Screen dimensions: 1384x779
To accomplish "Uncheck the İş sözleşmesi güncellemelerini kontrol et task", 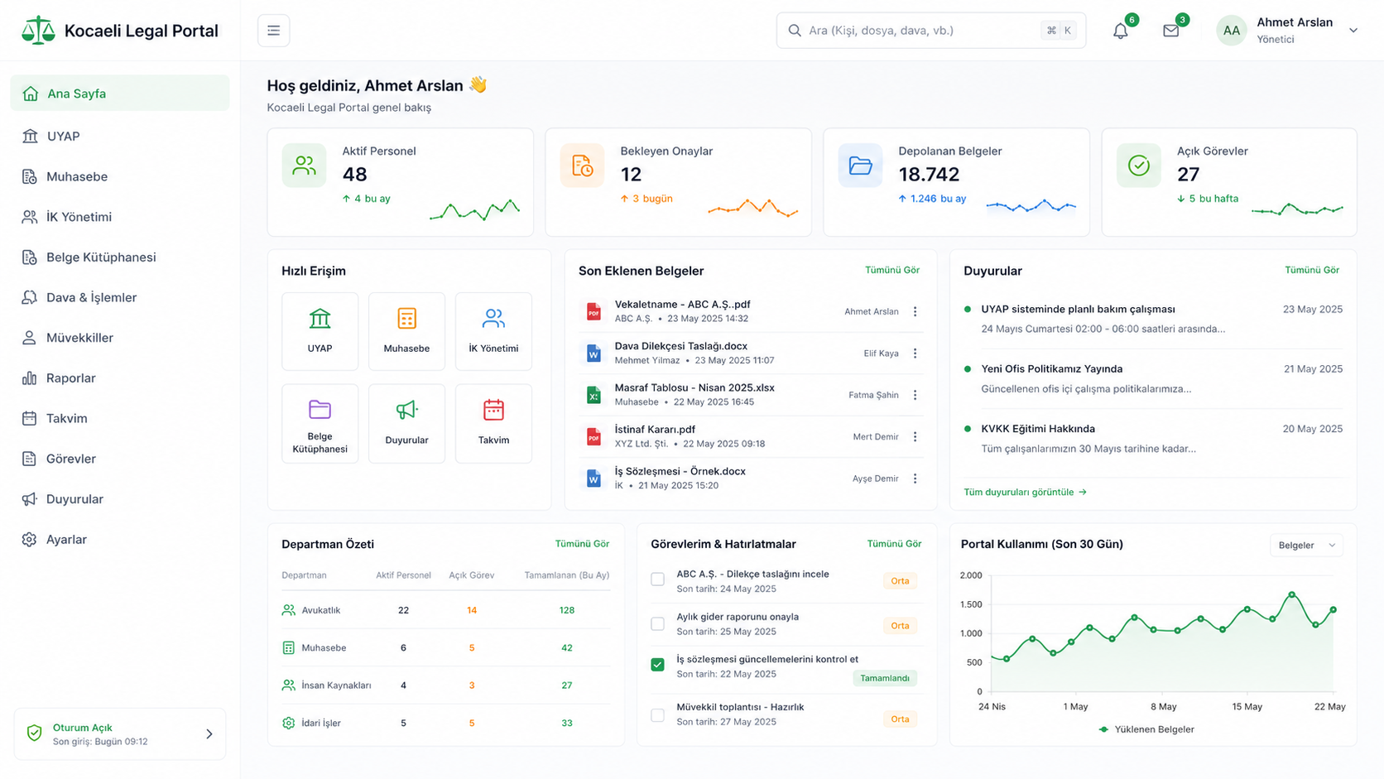I will (657, 664).
